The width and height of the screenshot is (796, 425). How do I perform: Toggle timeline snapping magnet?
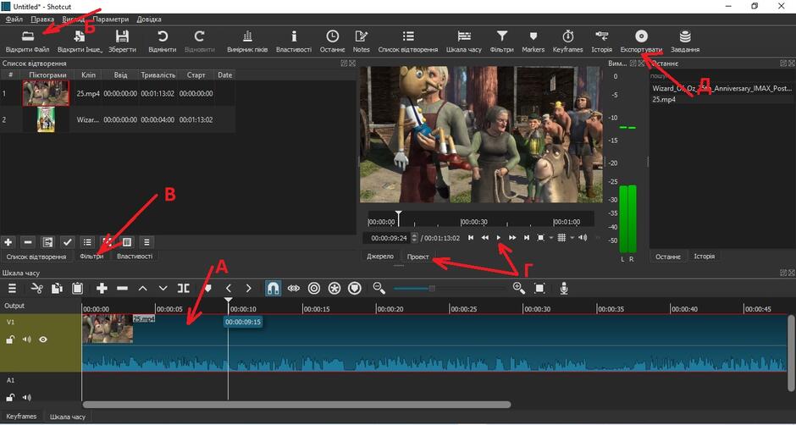coord(274,289)
